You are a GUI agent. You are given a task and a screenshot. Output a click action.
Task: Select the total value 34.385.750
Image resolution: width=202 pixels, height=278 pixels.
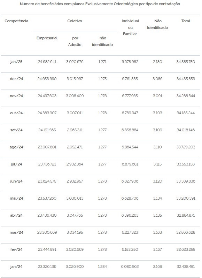(x=186, y=62)
